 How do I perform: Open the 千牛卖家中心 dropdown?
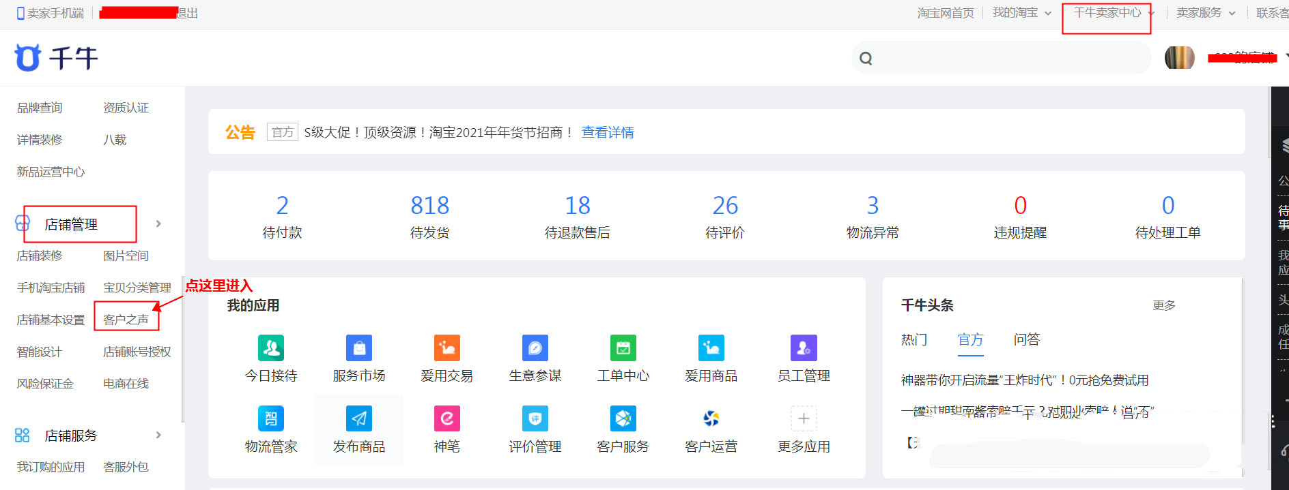pos(1114,13)
